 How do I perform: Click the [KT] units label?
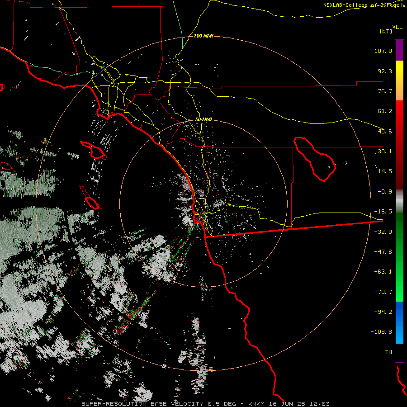(386, 31)
